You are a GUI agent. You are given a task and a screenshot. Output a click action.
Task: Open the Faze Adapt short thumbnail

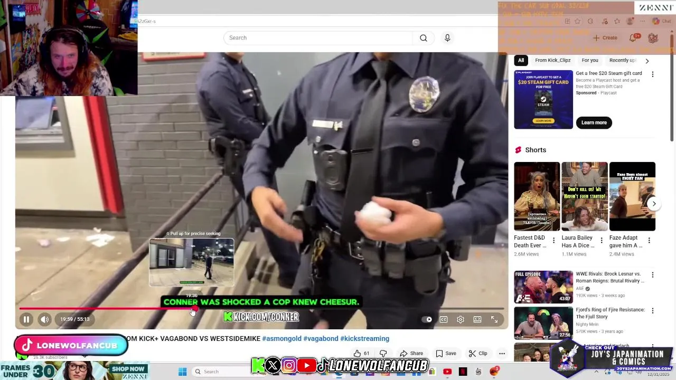(x=632, y=196)
